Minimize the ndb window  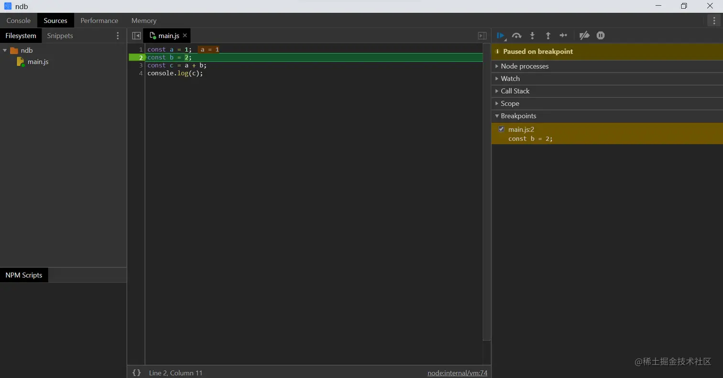[658, 6]
